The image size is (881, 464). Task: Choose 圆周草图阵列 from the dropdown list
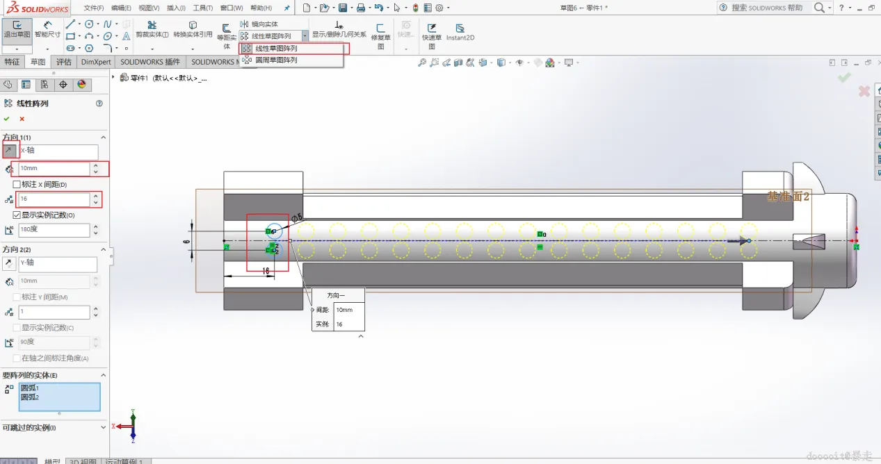point(275,60)
